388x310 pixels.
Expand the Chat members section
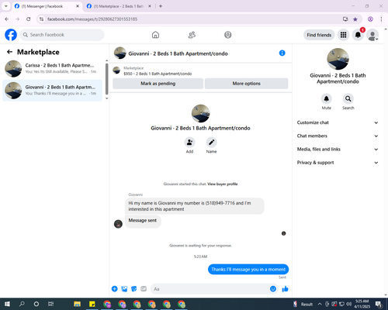338,136
